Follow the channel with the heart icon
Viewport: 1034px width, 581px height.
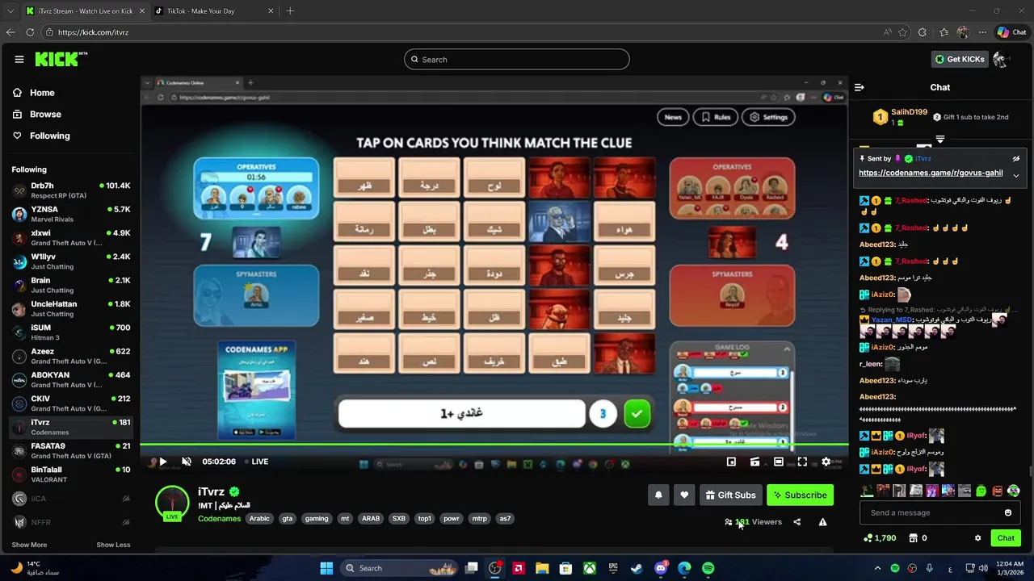point(684,495)
